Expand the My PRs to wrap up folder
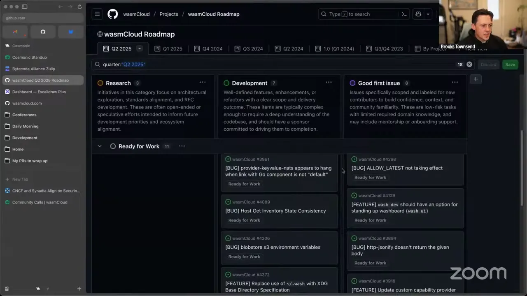 click(43, 161)
